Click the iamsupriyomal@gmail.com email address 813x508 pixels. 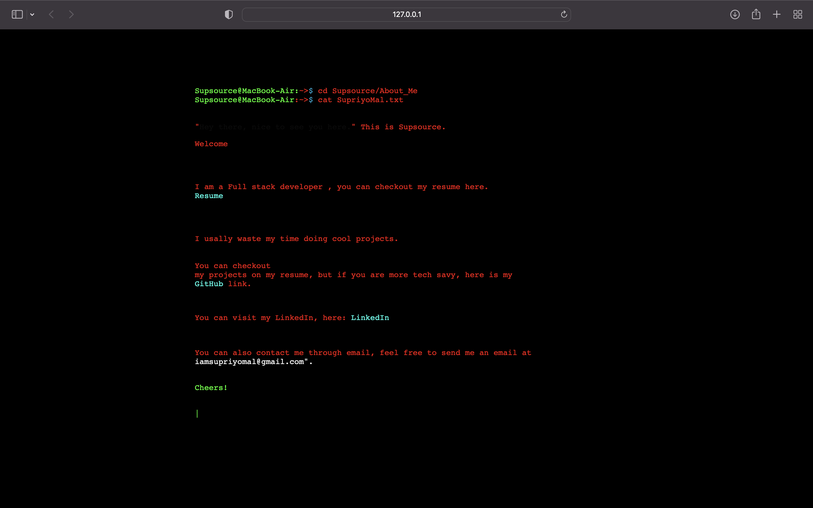[x=249, y=362]
